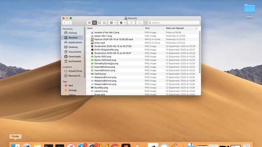Open Downloads in the sidebar
The height and width of the screenshot is (147, 262).
(72, 56)
